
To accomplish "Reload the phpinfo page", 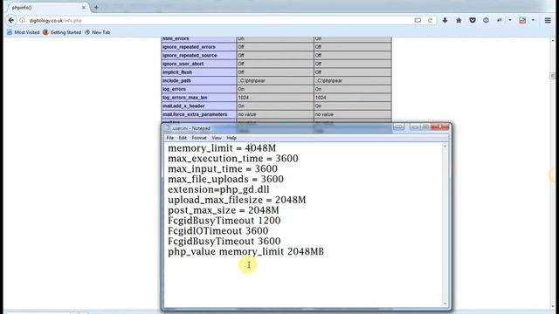I will point(430,21).
